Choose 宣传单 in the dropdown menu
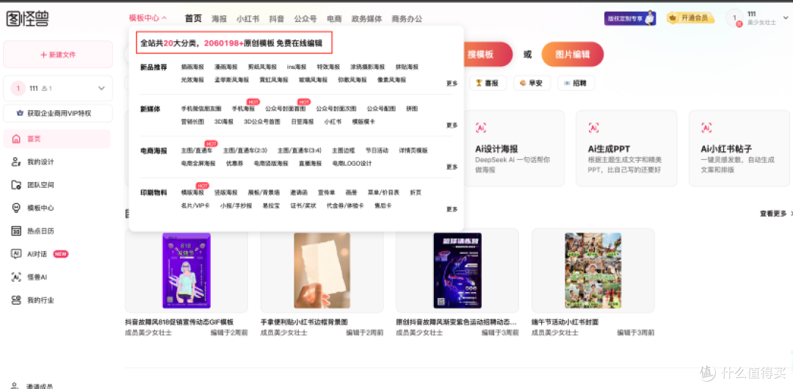The width and height of the screenshot is (793, 389). point(326,192)
